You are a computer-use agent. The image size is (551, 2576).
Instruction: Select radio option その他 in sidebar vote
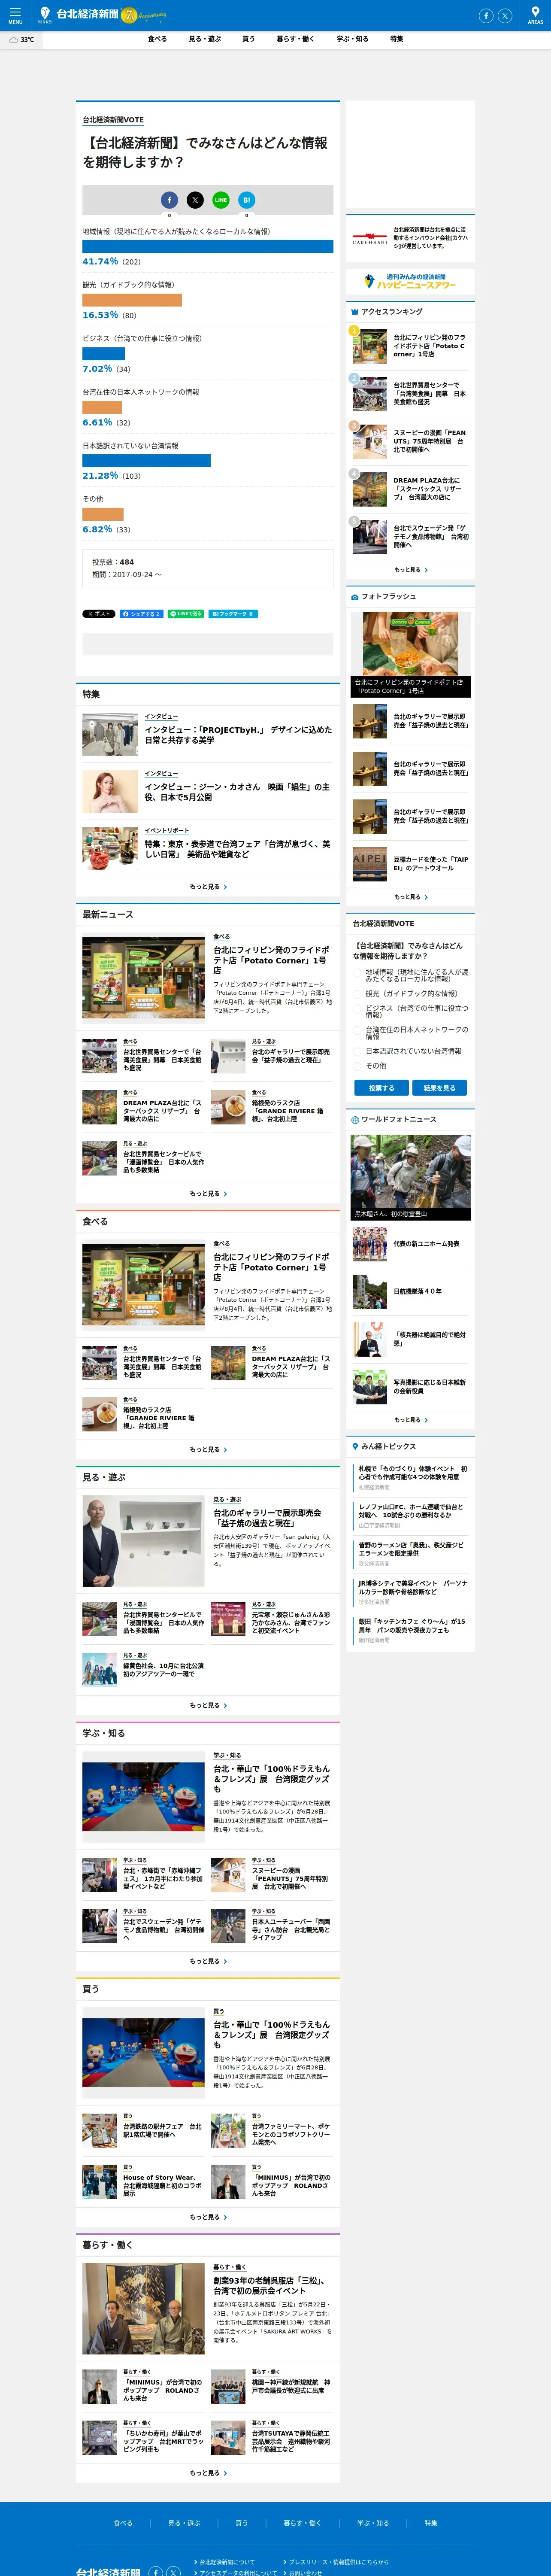coord(357,1066)
